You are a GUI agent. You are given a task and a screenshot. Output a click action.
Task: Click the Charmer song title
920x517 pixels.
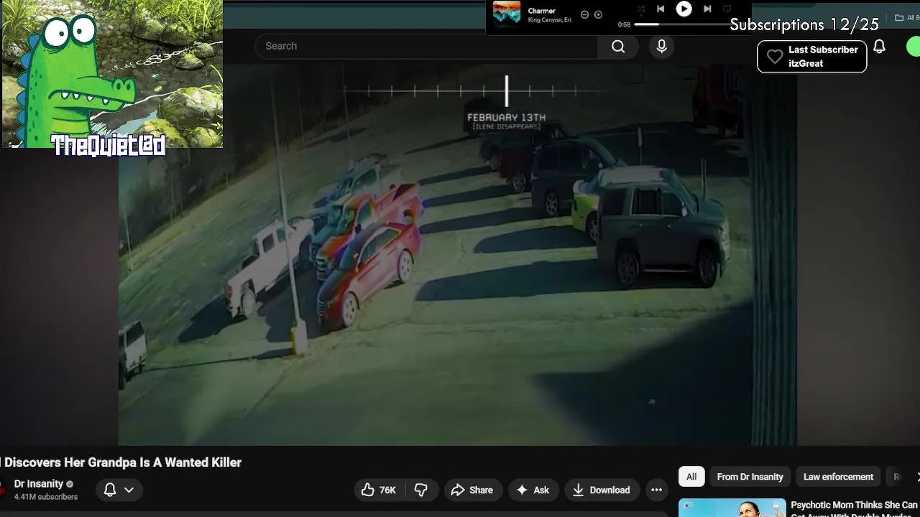click(541, 11)
